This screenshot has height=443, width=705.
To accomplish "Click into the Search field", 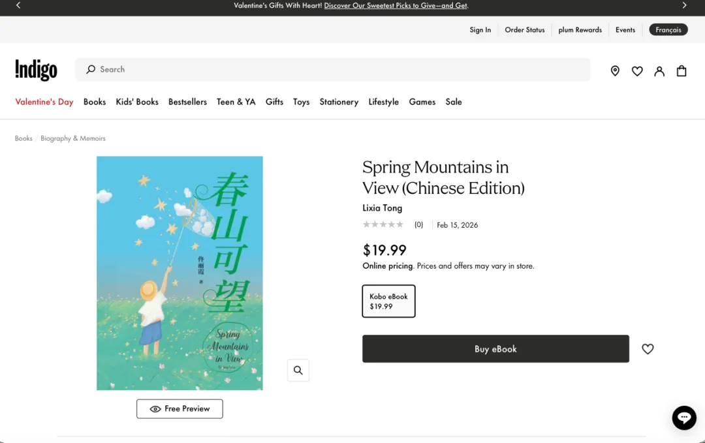I will pyautogui.click(x=333, y=70).
